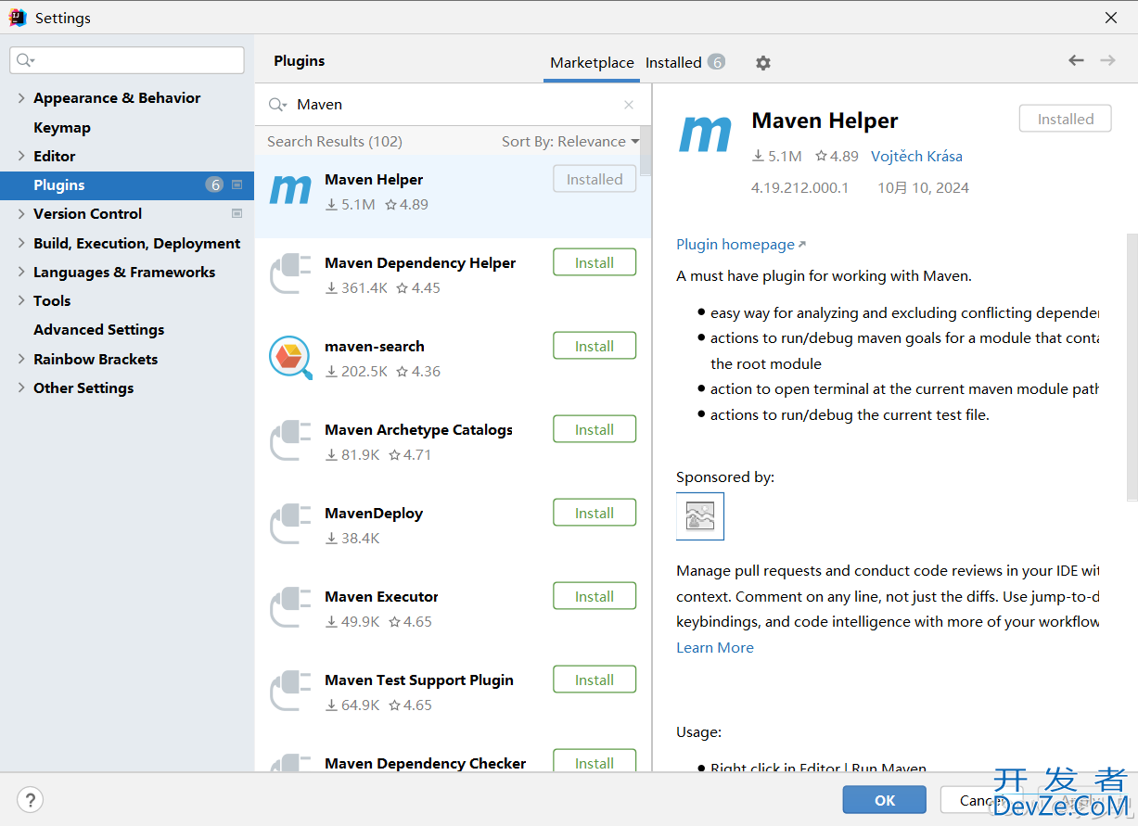The height and width of the screenshot is (826, 1138).
Task: Click Maven Test Support Plugin plug icon
Action: 290,693
